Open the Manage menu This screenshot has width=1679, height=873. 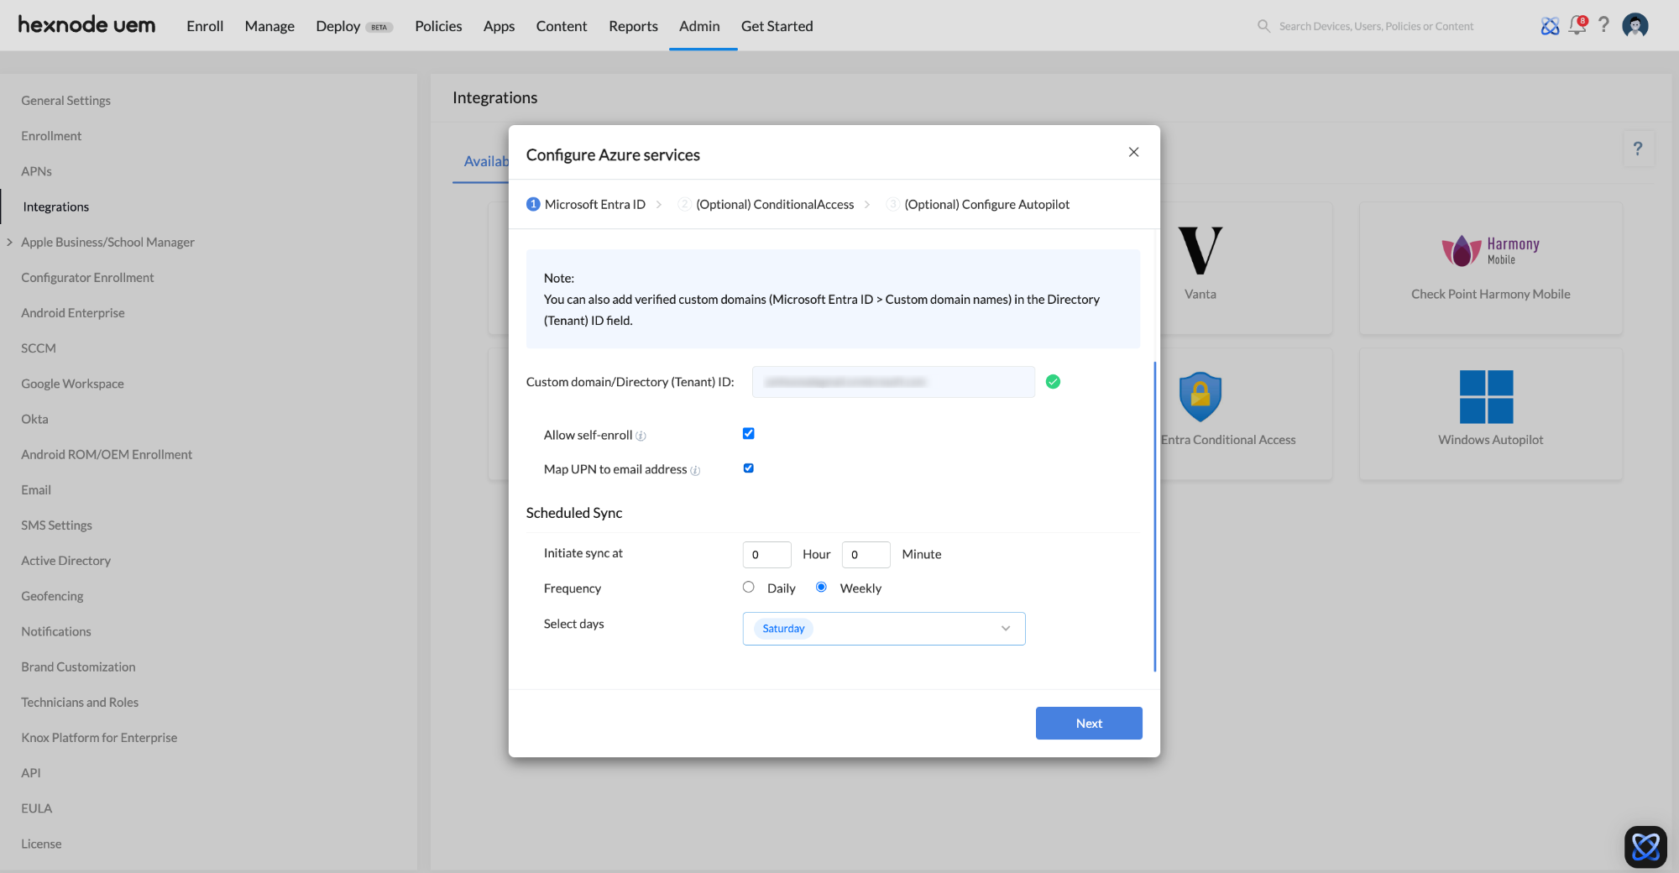click(x=269, y=26)
